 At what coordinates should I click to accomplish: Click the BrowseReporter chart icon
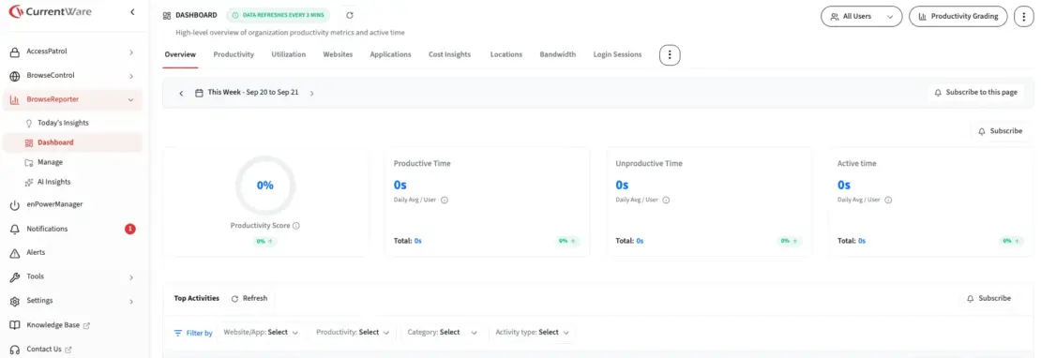click(15, 100)
